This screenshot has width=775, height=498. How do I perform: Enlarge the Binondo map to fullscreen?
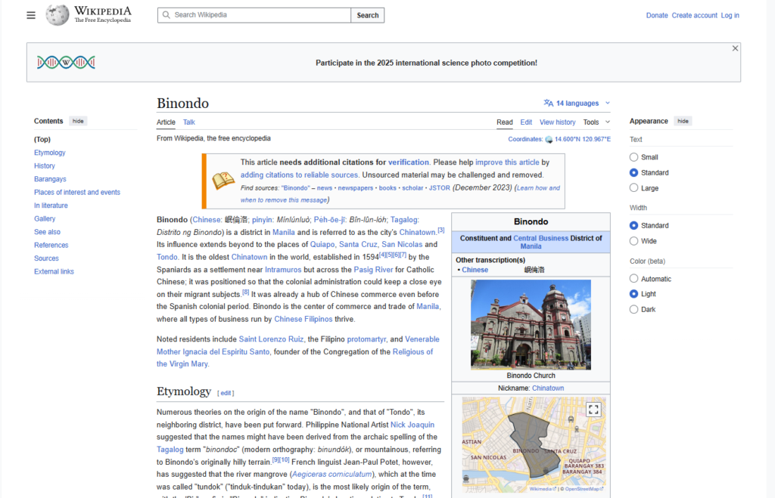[x=593, y=410]
